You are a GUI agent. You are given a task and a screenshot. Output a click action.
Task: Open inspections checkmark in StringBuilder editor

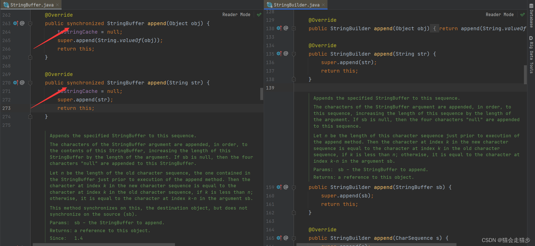(x=523, y=14)
